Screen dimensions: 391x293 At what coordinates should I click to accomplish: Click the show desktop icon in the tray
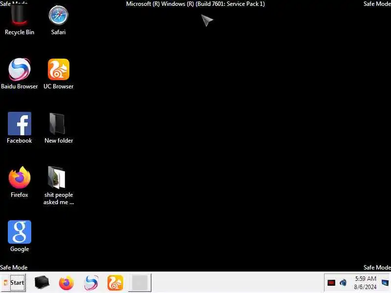click(x=385, y=283)
